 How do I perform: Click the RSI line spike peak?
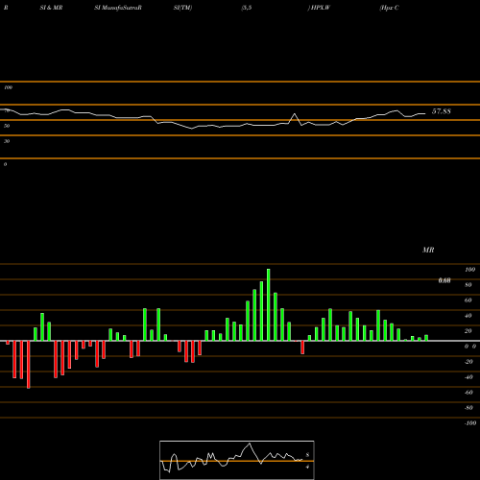[295, 113]
